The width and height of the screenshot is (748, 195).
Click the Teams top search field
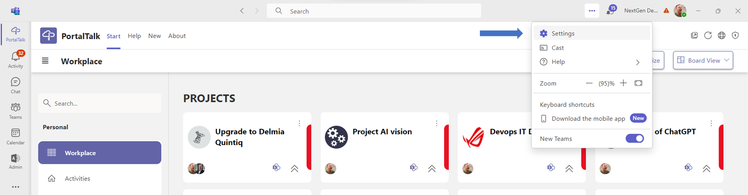374,11
